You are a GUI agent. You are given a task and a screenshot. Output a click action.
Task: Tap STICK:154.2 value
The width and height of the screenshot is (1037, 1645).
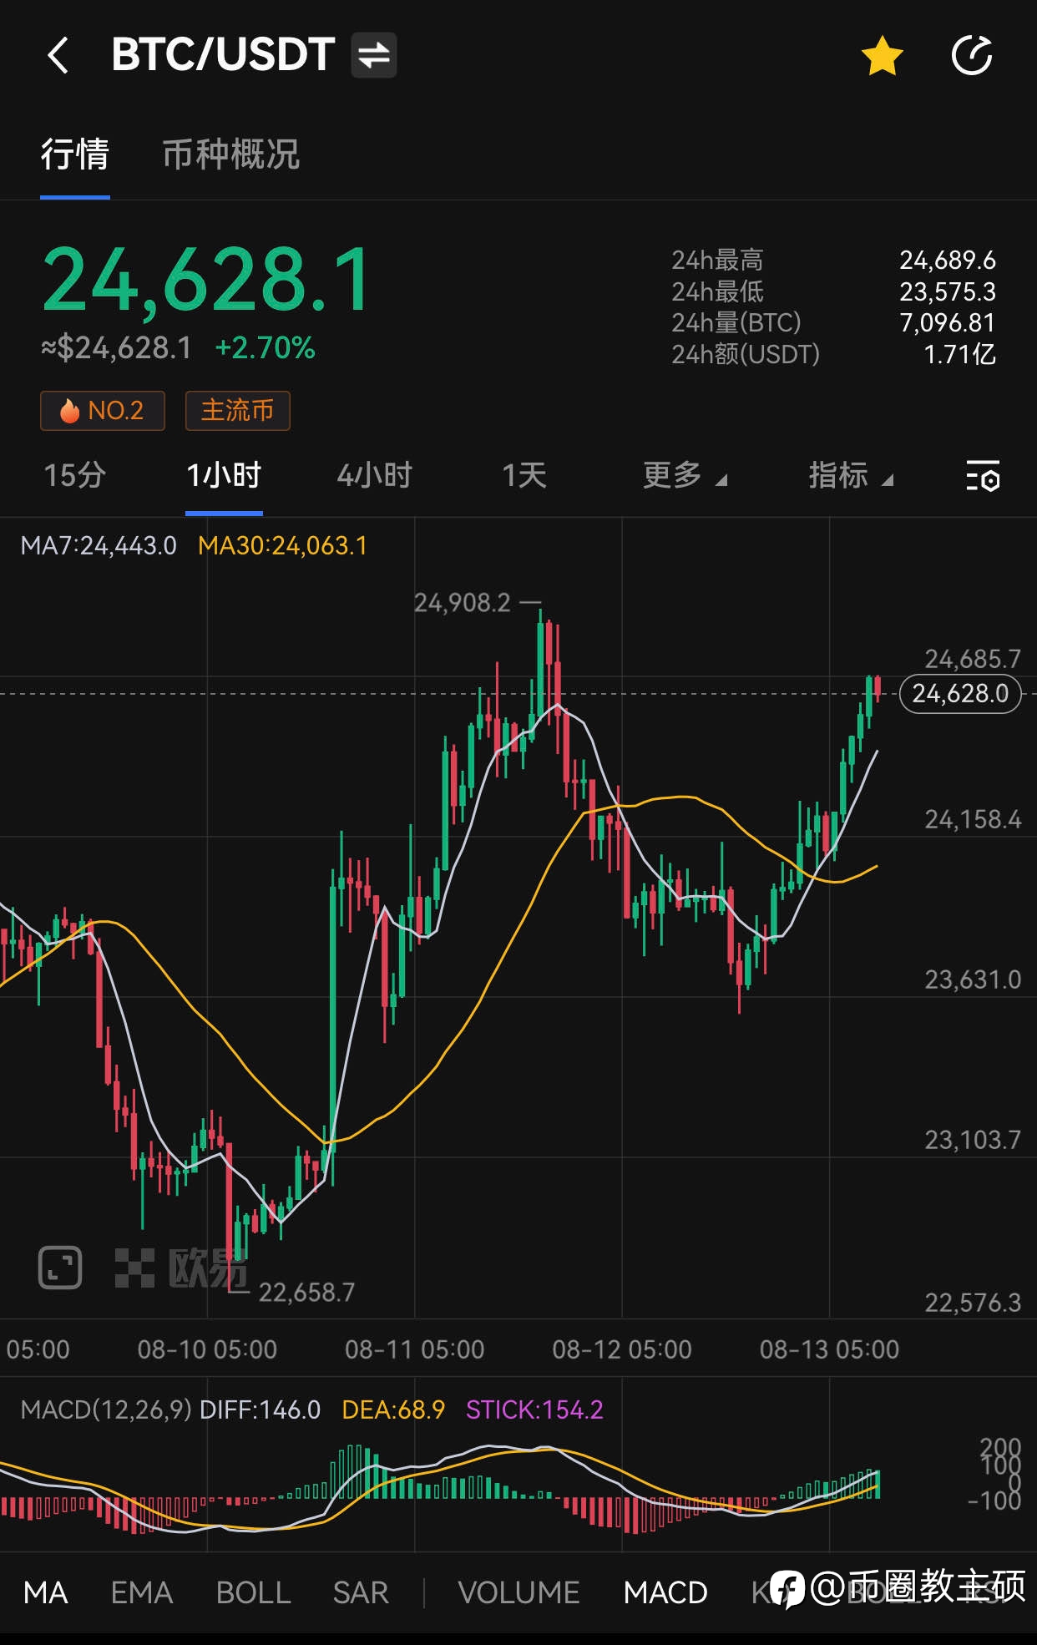click(534, 1410)
